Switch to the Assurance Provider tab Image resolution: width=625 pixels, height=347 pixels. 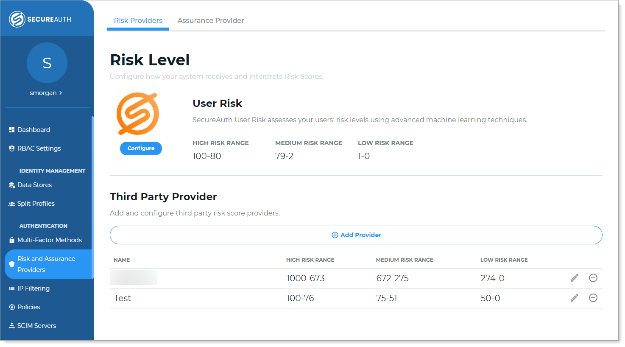[211, 20]
